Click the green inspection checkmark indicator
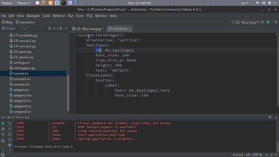 (x=277, y=34)
